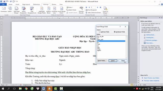The image size is (163, 91).
Task: Switch to the References tab
Action: pyautogui.click(x=36, y=5)
